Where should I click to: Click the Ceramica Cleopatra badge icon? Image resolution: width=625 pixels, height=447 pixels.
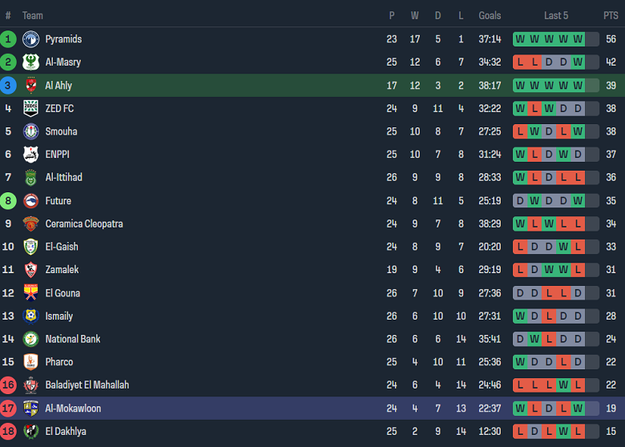coord(30,223)
